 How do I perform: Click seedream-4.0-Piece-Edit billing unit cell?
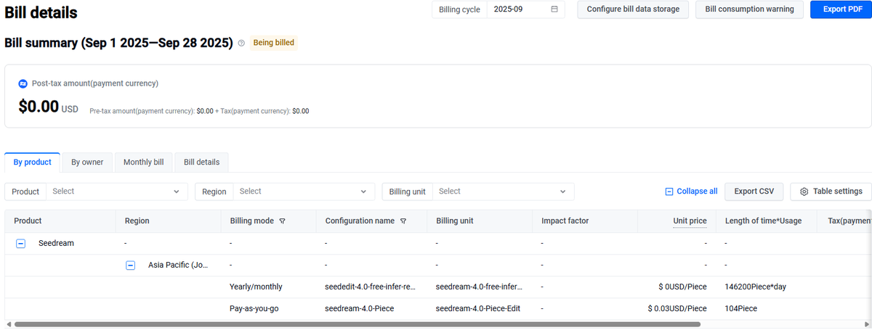pos(478,309)
